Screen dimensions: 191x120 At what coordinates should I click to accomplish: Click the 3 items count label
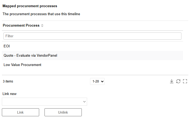(8, 81)
